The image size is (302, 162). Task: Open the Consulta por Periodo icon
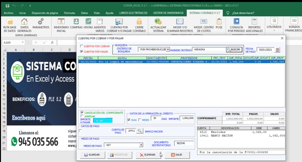coord(236,22)
